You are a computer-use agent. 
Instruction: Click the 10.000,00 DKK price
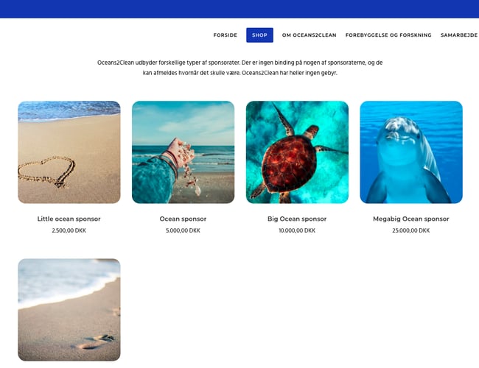point(297,230)
